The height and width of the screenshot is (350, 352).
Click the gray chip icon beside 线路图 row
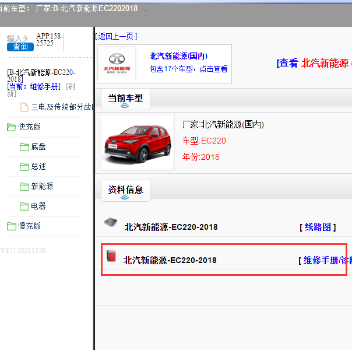[111, 222]
